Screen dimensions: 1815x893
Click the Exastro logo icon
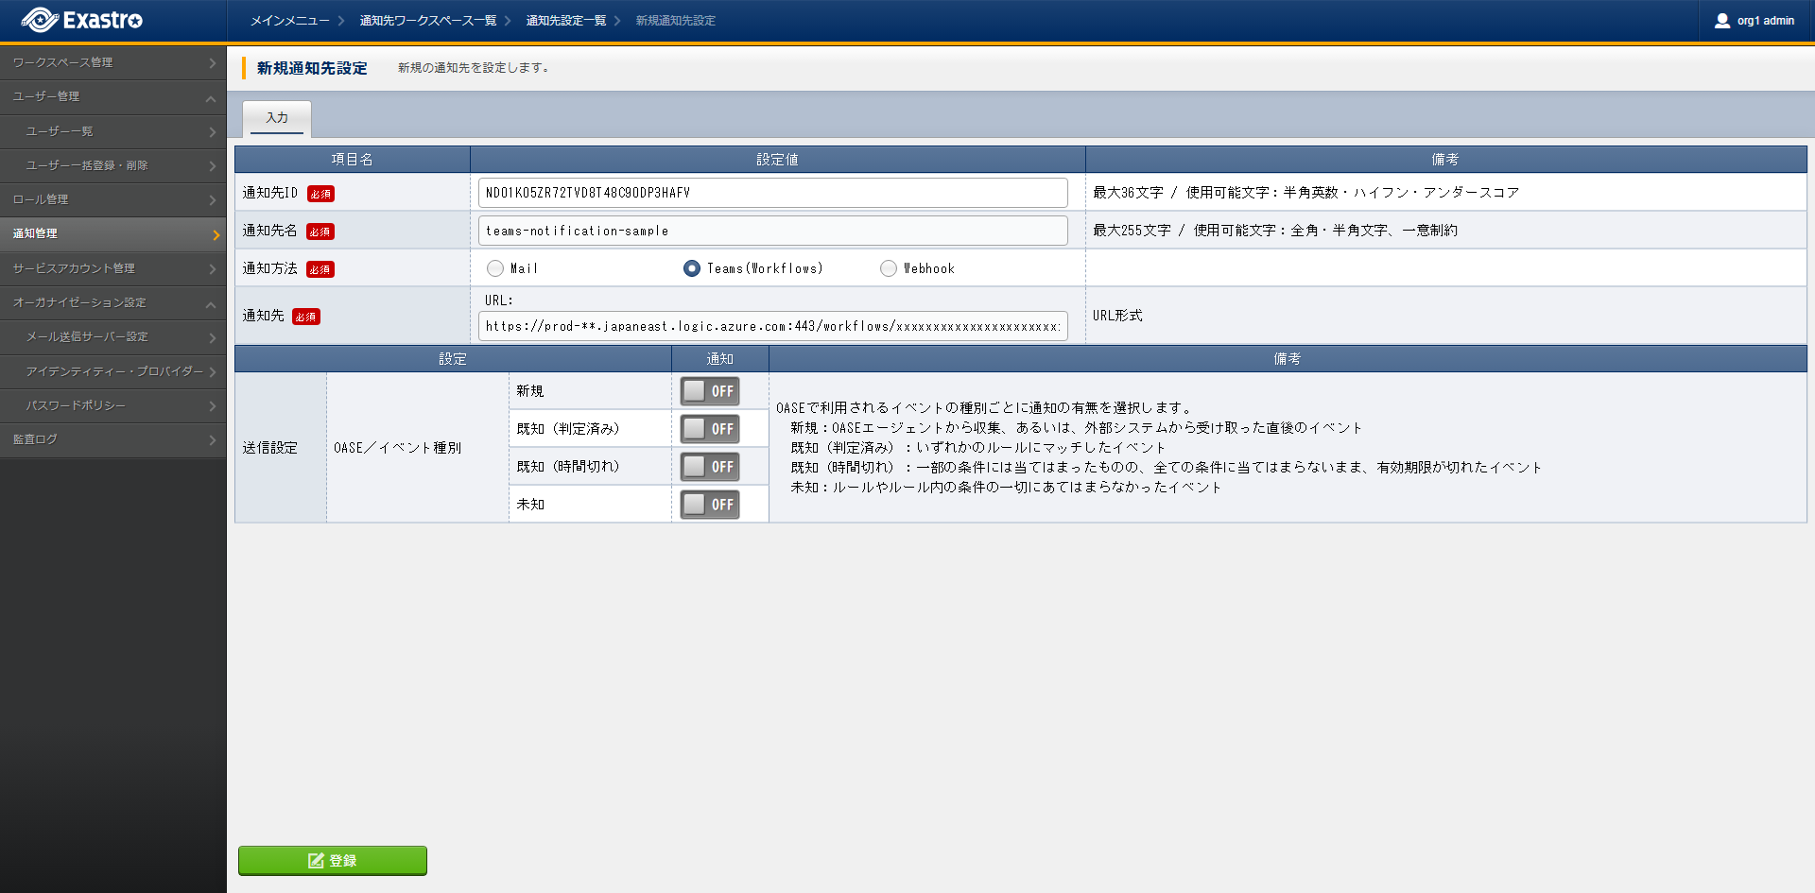point(40,20)
